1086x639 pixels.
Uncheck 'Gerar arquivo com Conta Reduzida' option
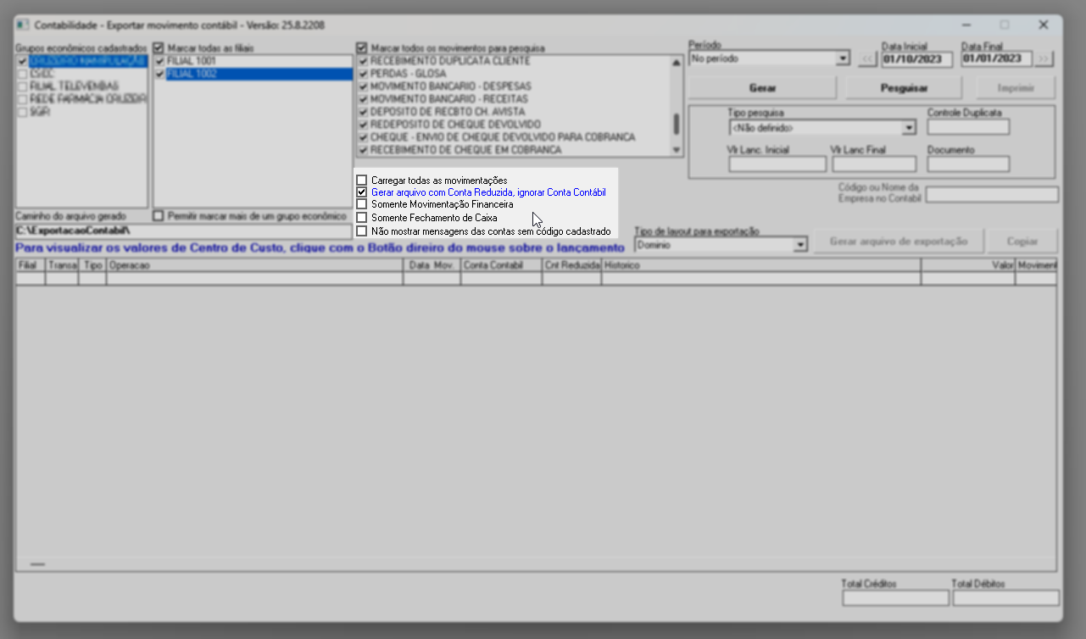362,192
